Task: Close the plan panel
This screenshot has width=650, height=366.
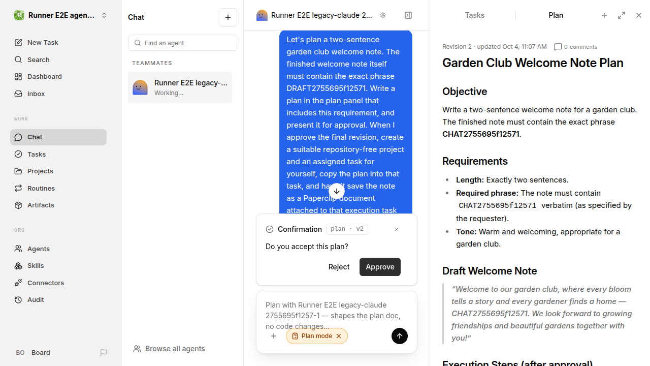Action: pos(639,15)
